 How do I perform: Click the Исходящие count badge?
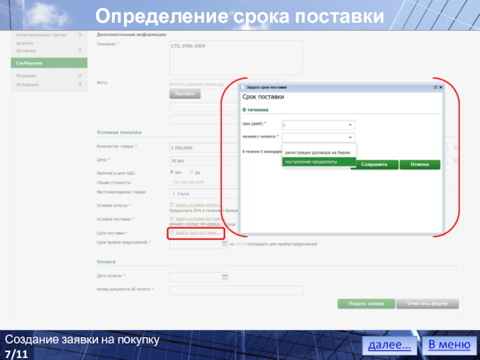[80, 84]
